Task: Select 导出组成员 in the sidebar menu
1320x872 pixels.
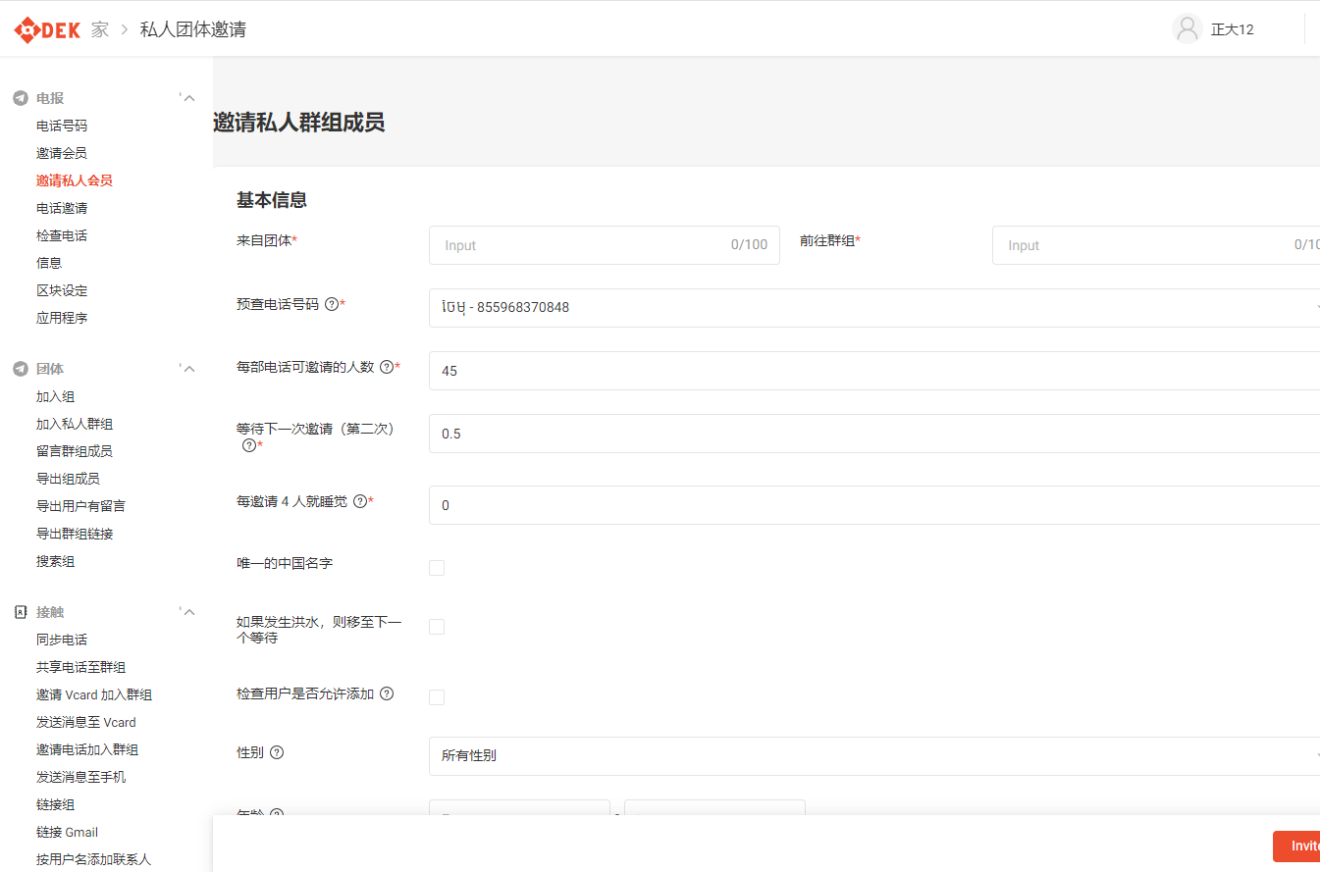Action: tap(68, 479)
